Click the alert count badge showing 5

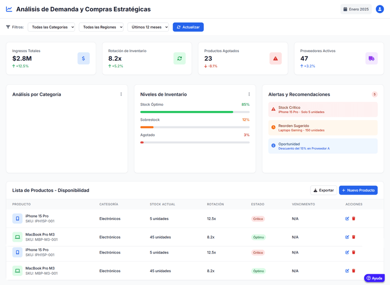point(374,95)
